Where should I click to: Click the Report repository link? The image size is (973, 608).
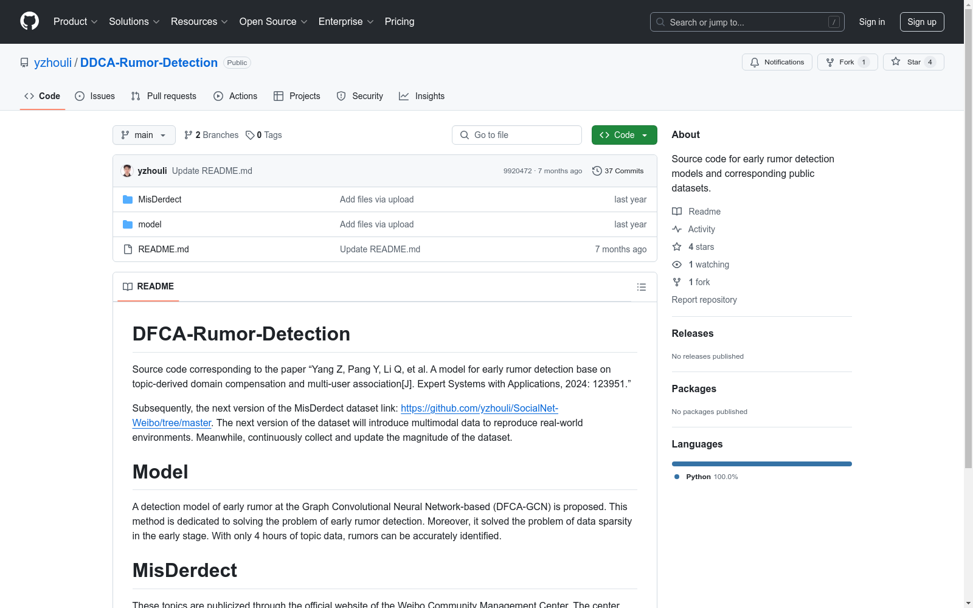point(704,300)
